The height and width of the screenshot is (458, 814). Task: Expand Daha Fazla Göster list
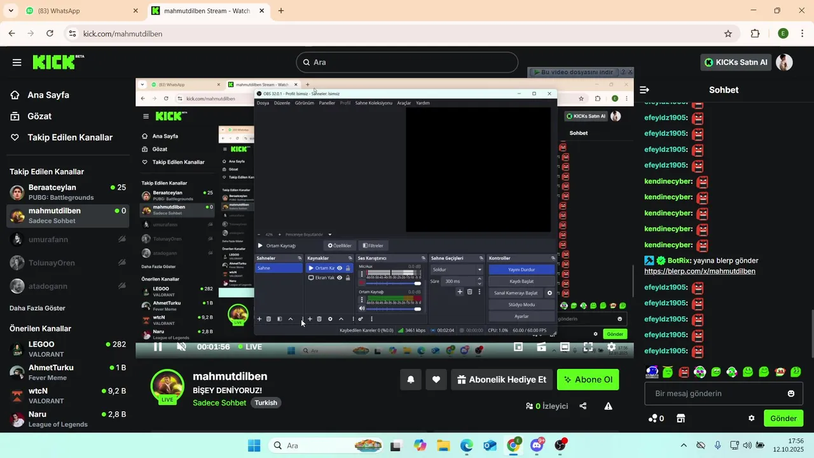click(x=38, y=308)
